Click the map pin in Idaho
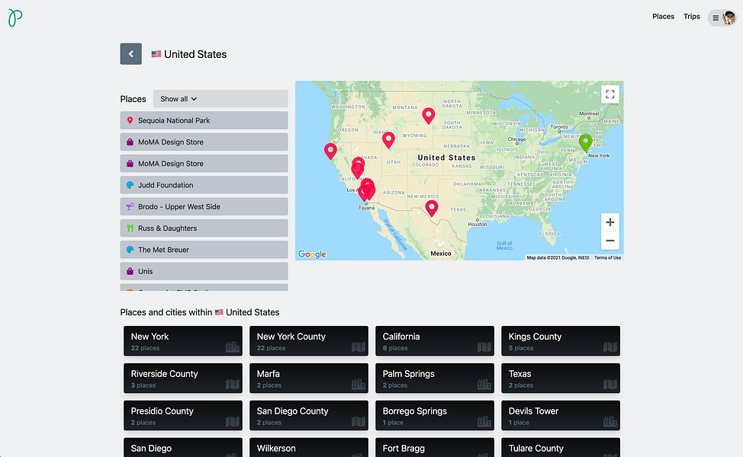743x457 pixels. click(388, 140)
